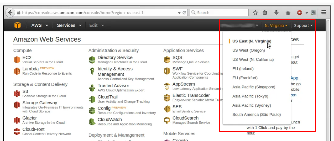This screenshot has width=334, height=141.
Task: Click the Adblock Plus ABP icon
Action: coord(300,13)
